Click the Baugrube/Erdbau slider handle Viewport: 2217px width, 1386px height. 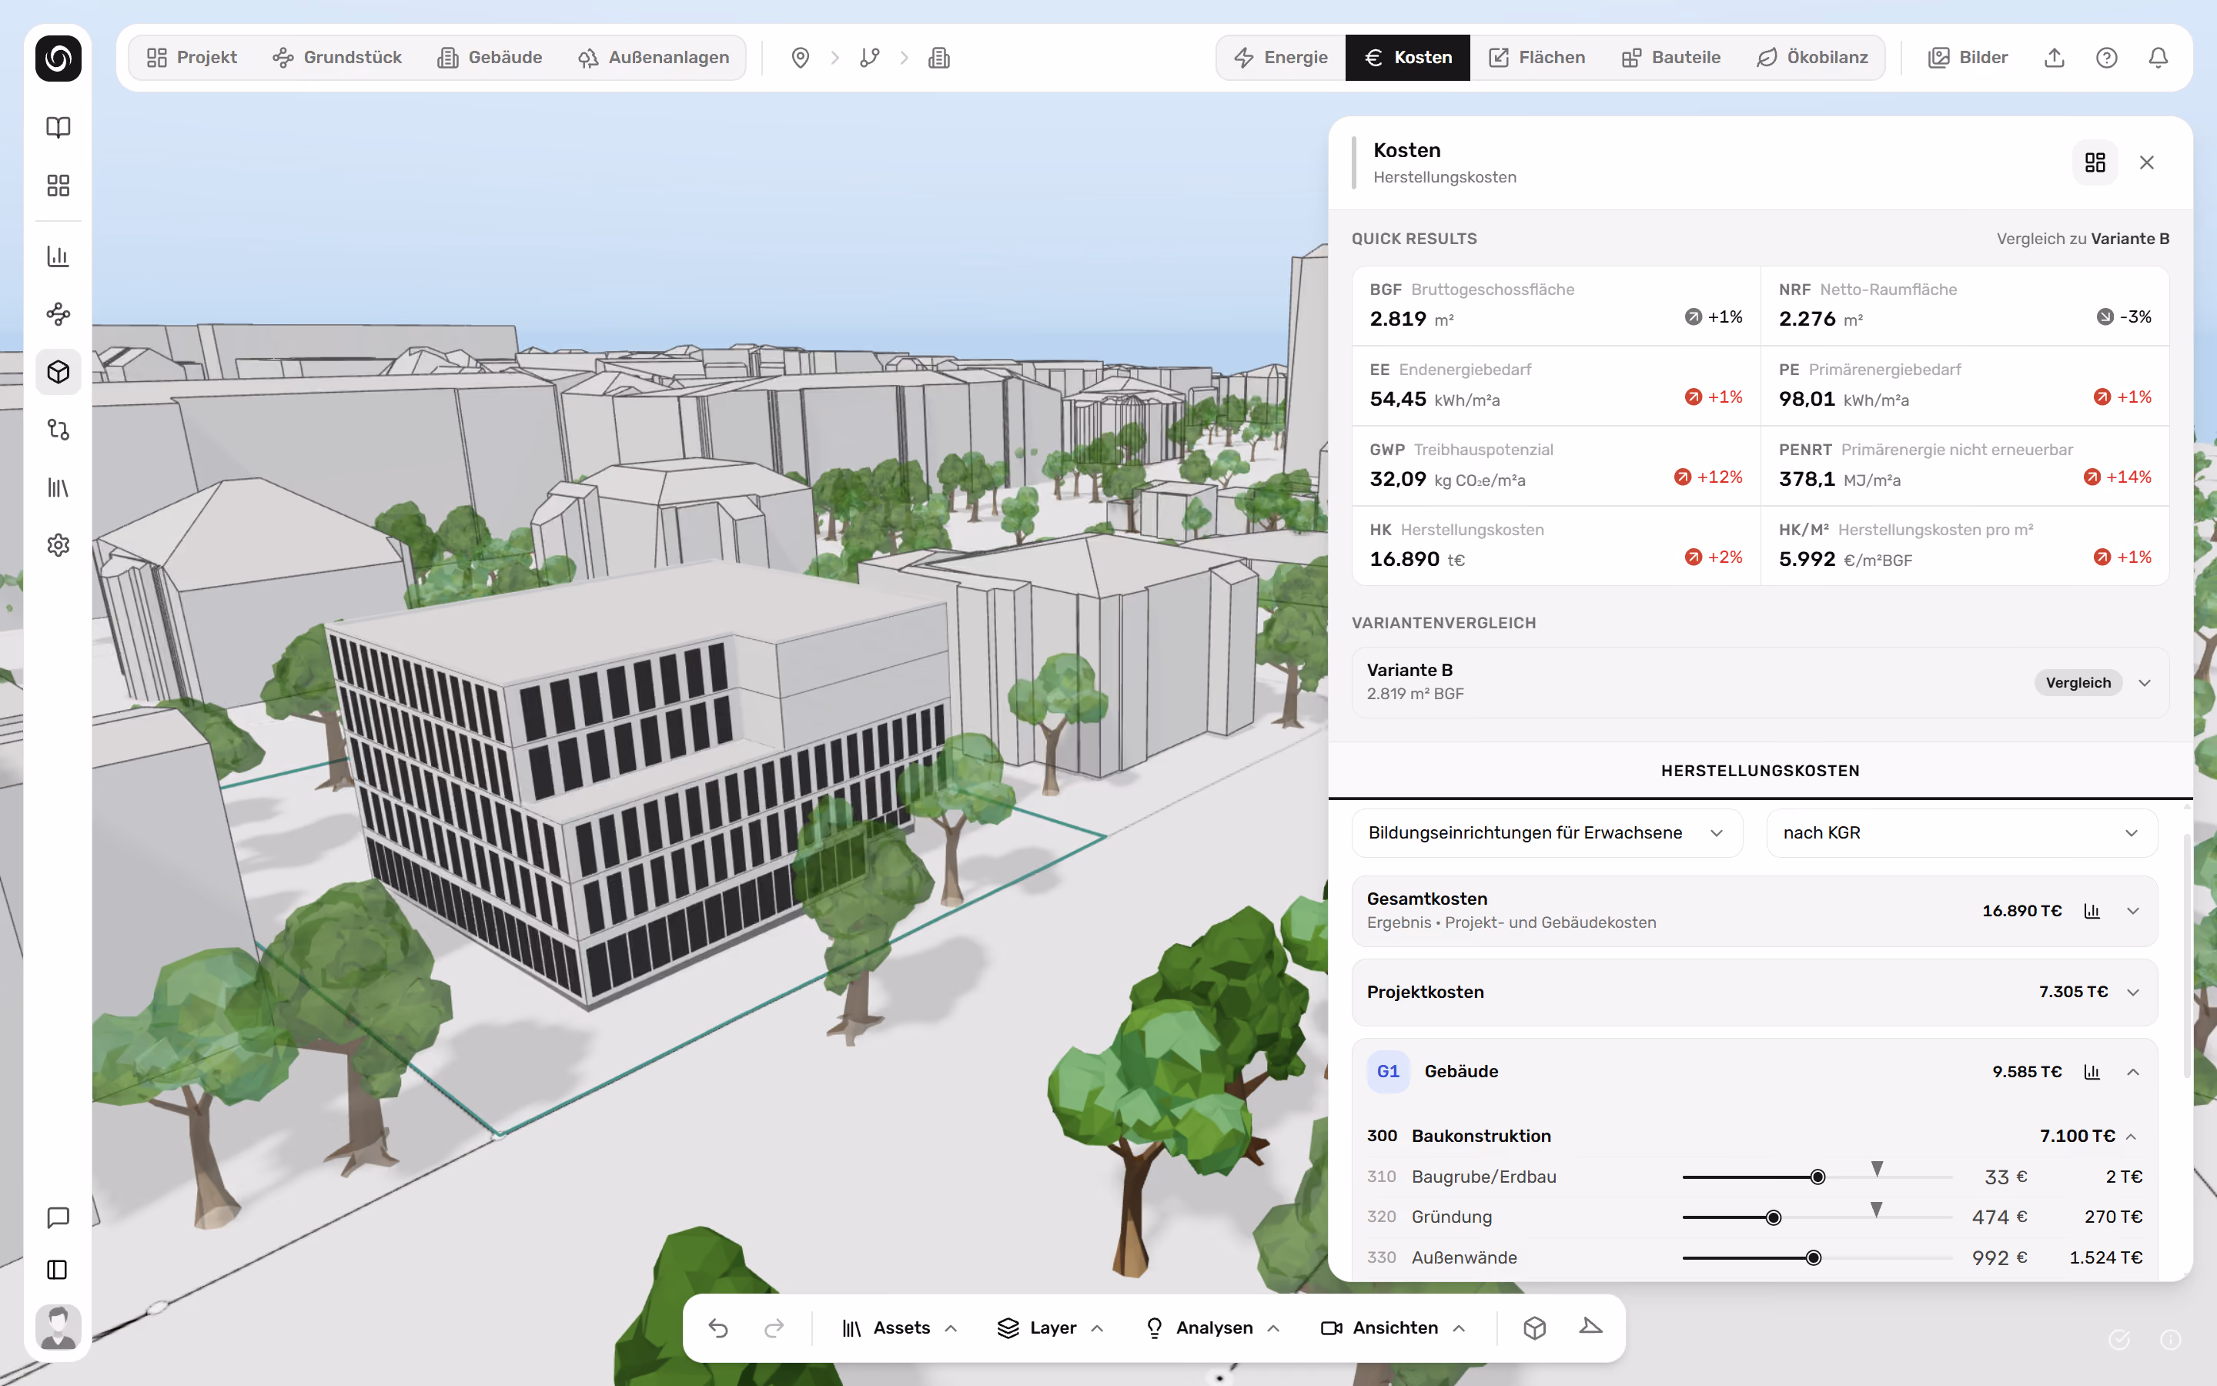click(x=1817, y=1177)
